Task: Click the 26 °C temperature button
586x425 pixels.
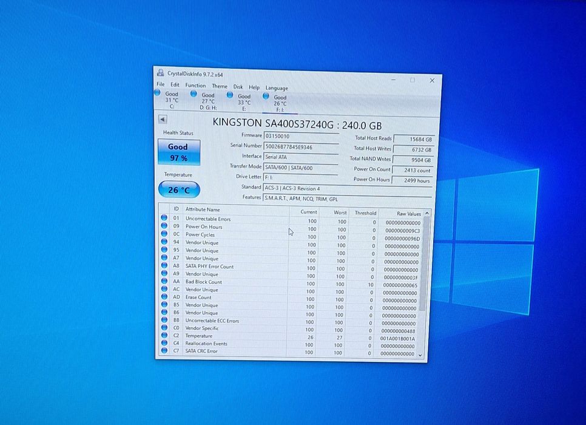Action: pos(179,189)
